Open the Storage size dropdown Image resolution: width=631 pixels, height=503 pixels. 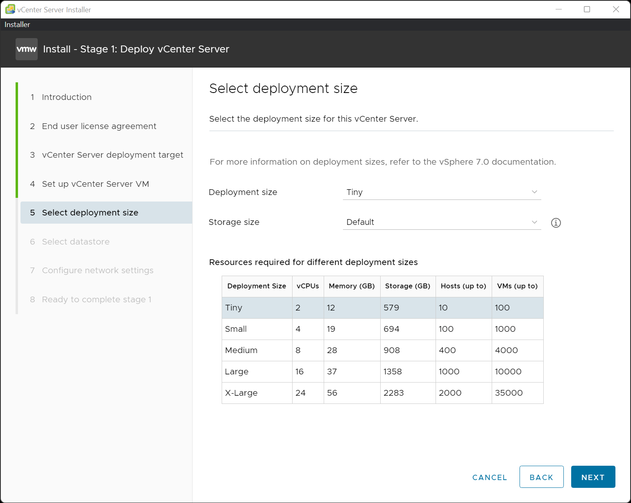(x=442, y=222)
